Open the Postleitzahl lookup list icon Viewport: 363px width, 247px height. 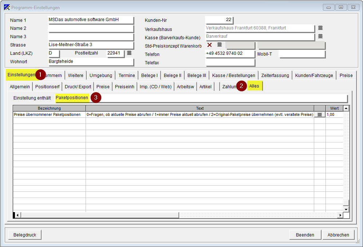point(129,53)
